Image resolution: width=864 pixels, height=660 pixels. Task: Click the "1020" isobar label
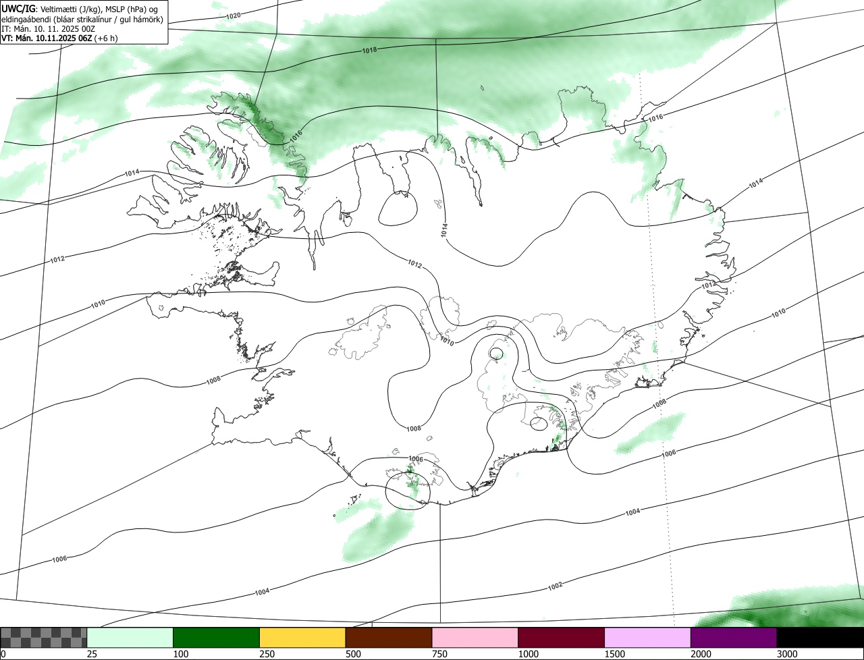pyautogui.click(x=234, y=16)
